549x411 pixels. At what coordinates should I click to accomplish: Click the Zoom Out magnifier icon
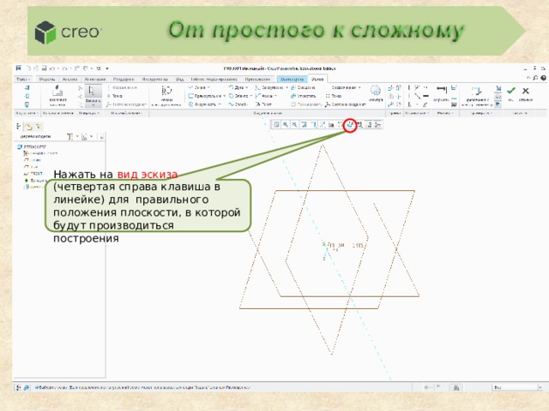294,124
